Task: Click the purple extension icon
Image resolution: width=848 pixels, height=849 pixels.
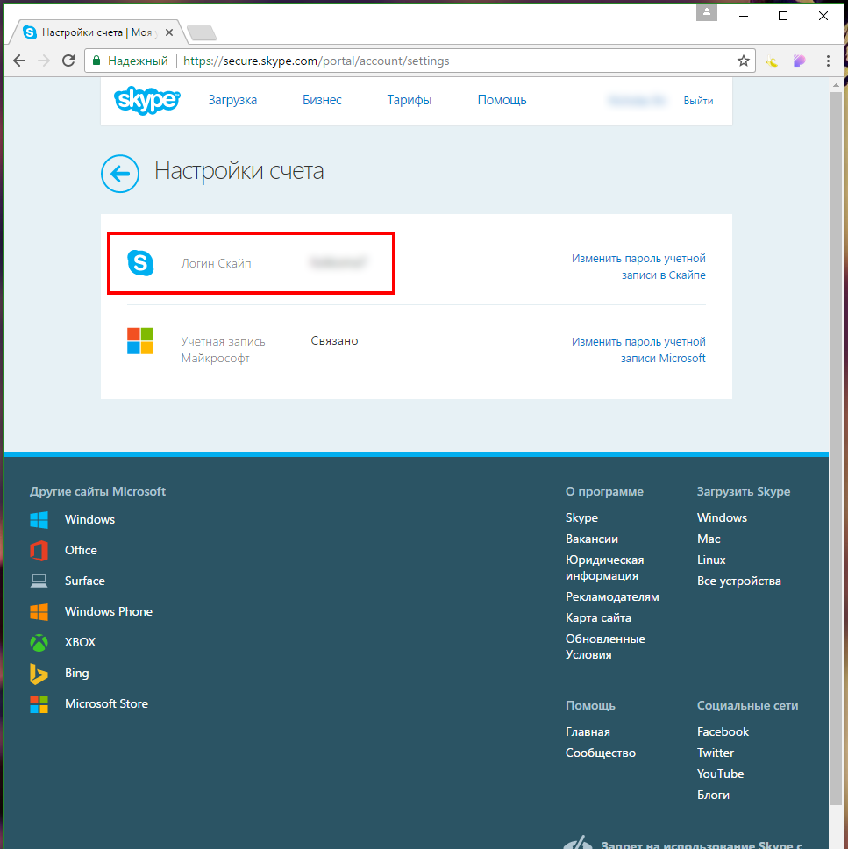Action: (799, 61)
